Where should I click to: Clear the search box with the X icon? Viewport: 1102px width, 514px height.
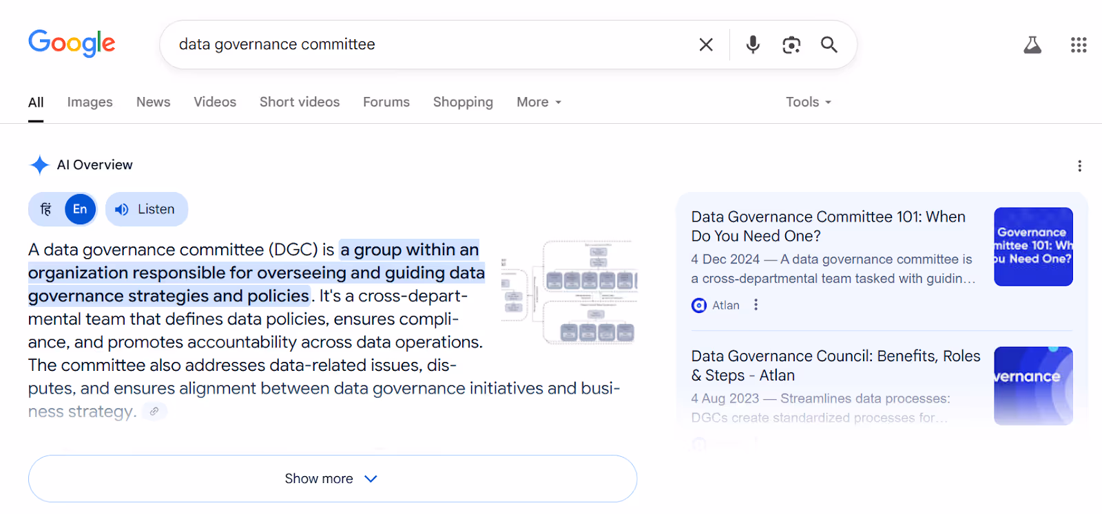(706, 45)
